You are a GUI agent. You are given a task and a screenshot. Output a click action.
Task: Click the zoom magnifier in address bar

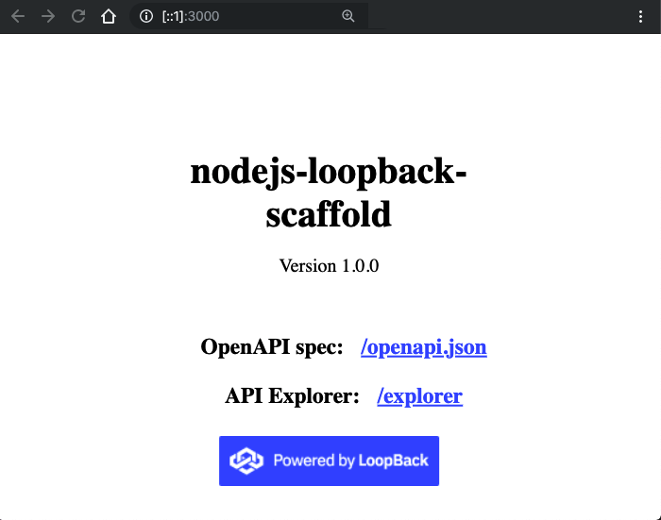[348, 16]
